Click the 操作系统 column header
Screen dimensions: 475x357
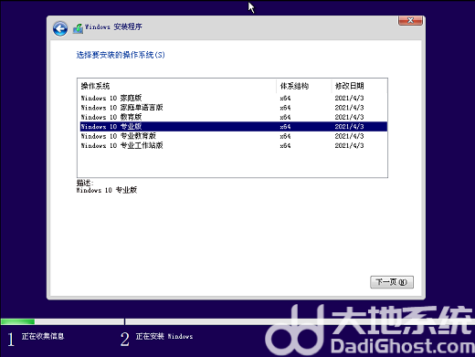[177, 86]
